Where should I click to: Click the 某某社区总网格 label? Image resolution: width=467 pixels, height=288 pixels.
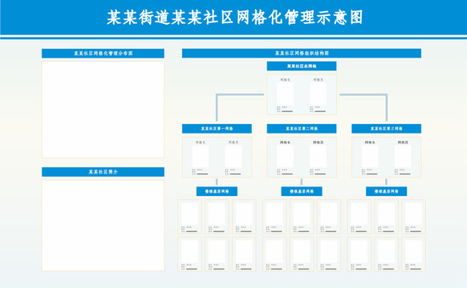pyautogui.click(x=302, y=66)
